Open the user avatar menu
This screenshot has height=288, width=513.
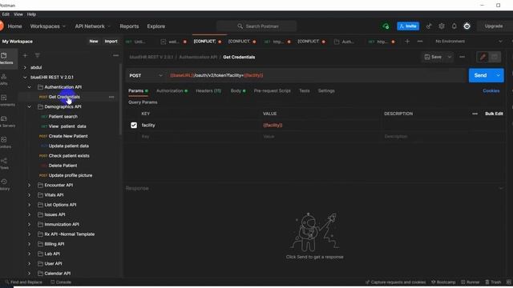pyautogui.click(x=467, y=26)
